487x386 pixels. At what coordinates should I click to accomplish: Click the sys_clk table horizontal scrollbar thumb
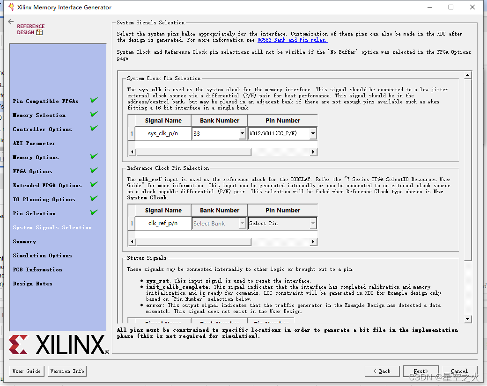(x=193, y=152)
